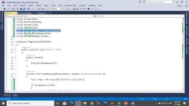Image resolution: width=189 pixels, height=106 pixels.
Task: Open the PROJECT menu
Action: pyautogui.click(x=23, y=6)
